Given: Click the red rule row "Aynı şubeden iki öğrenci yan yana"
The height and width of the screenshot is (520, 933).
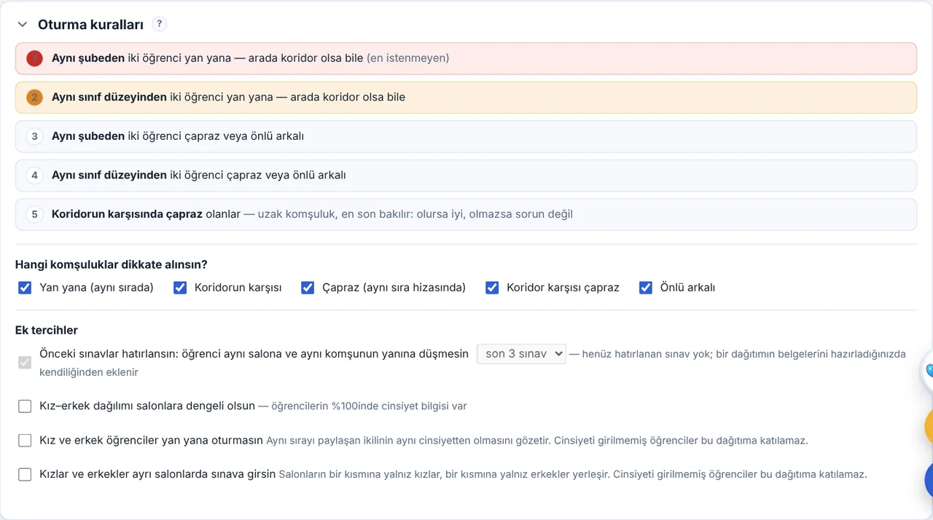Looking at the screenshot, I should click(x=466, y=58).
